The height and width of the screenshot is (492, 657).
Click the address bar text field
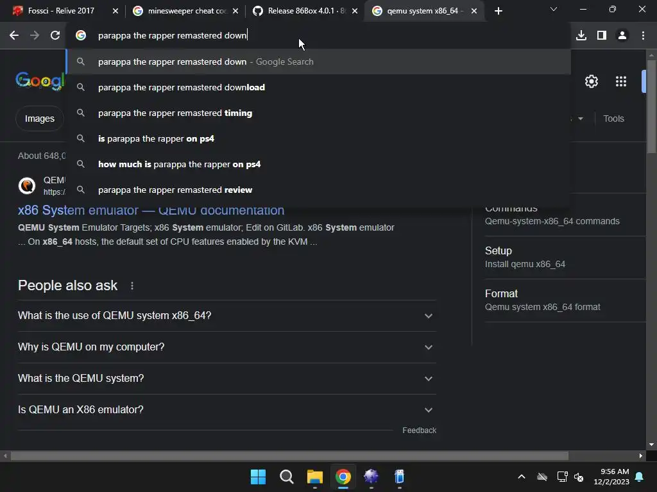point(318,36)
